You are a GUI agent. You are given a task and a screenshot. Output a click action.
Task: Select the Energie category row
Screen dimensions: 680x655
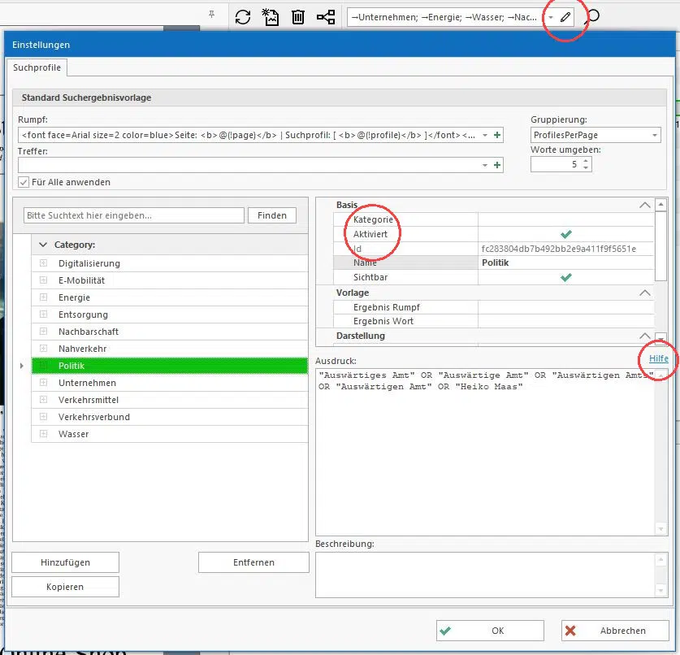[x=170, y=297]
